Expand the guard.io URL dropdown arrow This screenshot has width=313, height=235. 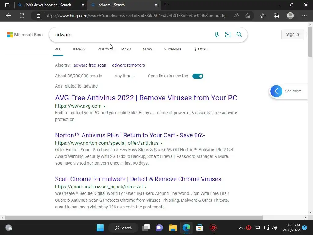tap(145, 187)
